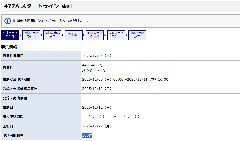This screenshot has width=241, height=141.
Task: Click the 仮条件提示日 date 2025/12/04
Action: [97, 56]
